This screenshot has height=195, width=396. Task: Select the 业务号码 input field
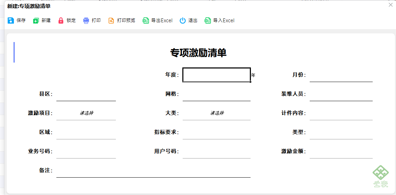coord(86,151)
